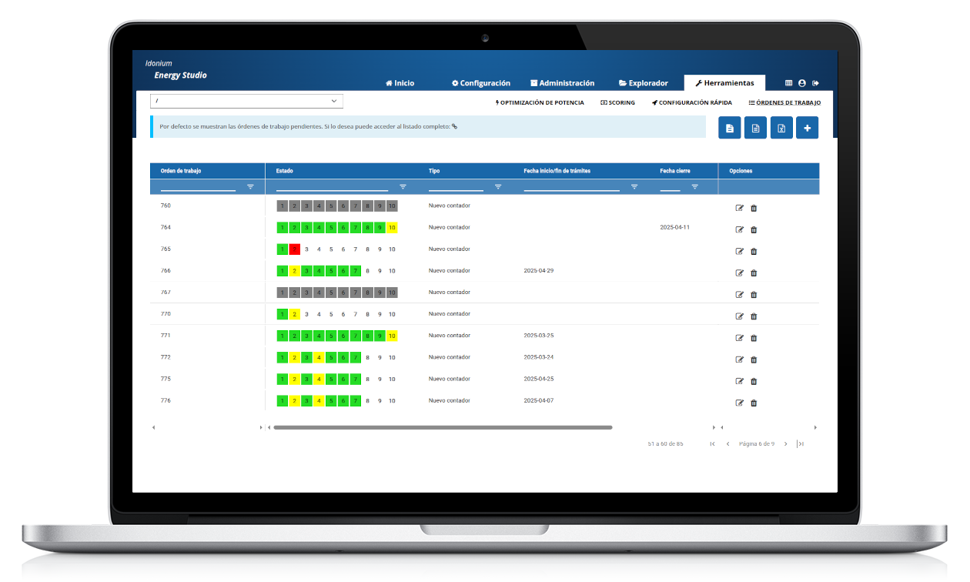Click red step 2 of order 765
Screen dimensions: 970x582
(294, 249)
